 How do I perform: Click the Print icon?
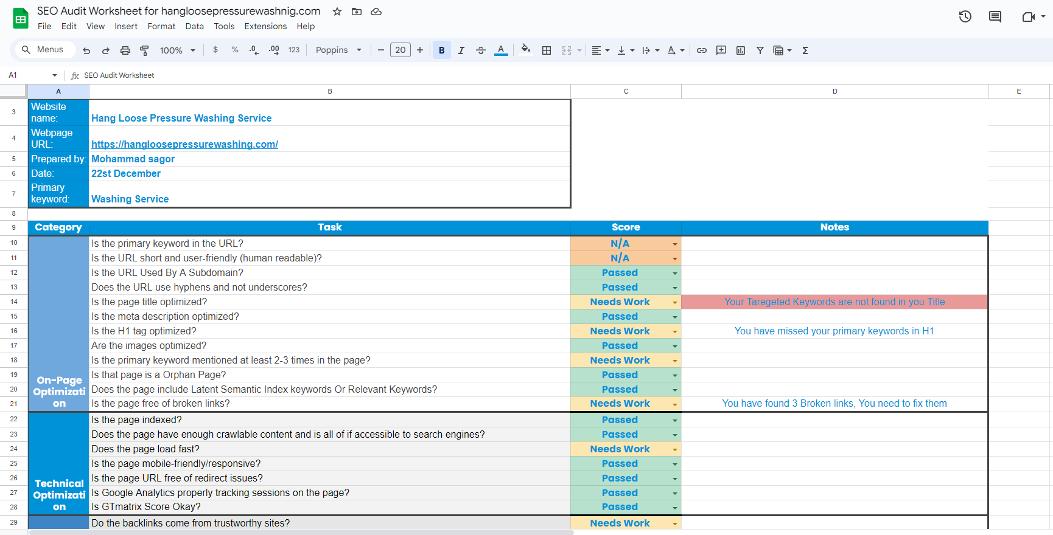(x=125, y=50)
